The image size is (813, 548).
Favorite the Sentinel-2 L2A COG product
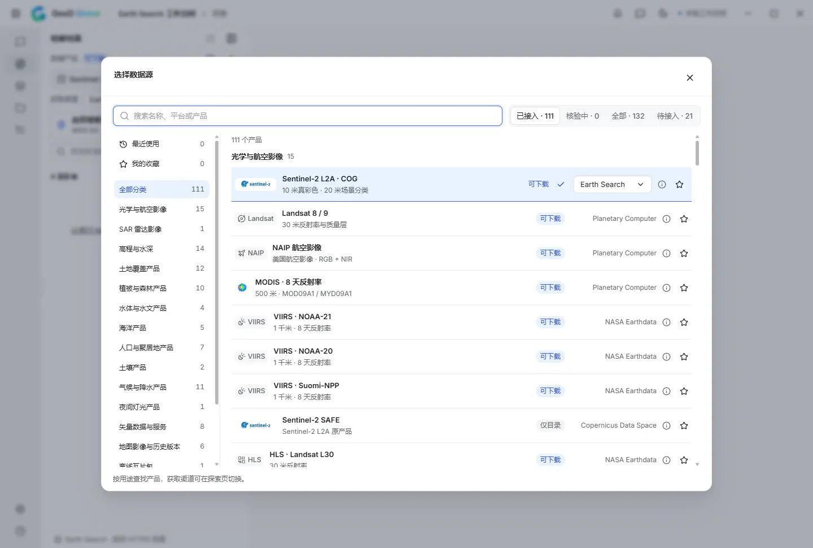[x=679, y=184]
